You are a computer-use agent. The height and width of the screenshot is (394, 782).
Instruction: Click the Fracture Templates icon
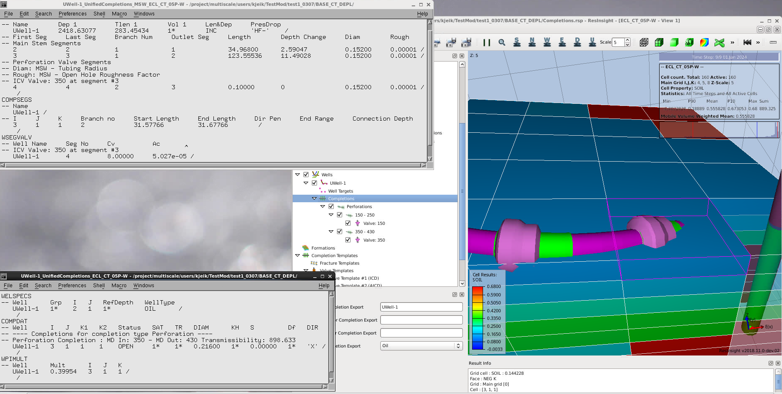(314, 263)
